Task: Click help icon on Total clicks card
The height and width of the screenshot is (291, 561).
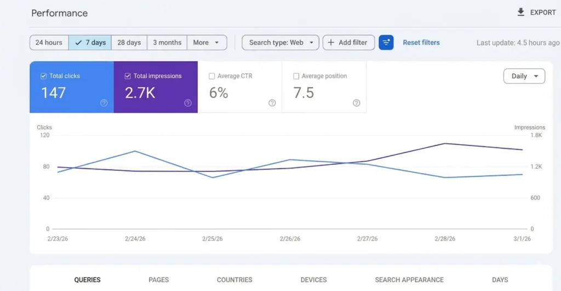Action: [104, 103]
